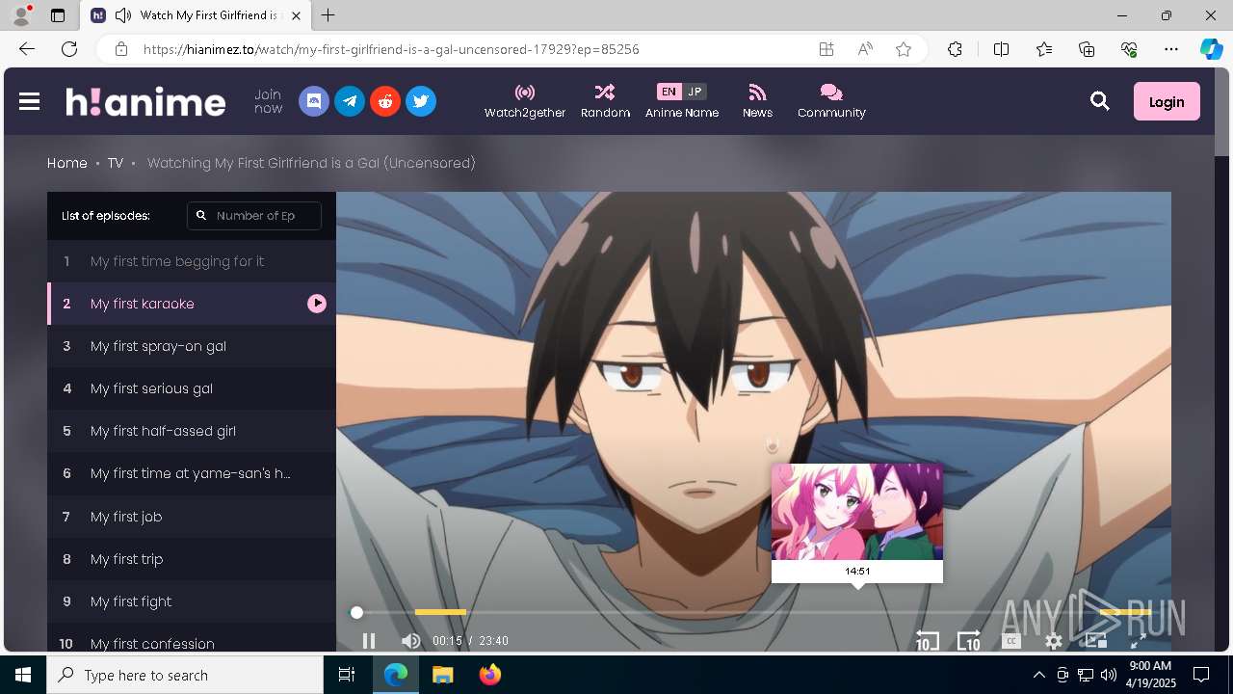Screen dimensions: 1233x694
Task: Open a new browser tab
Action: pos(328,15)
